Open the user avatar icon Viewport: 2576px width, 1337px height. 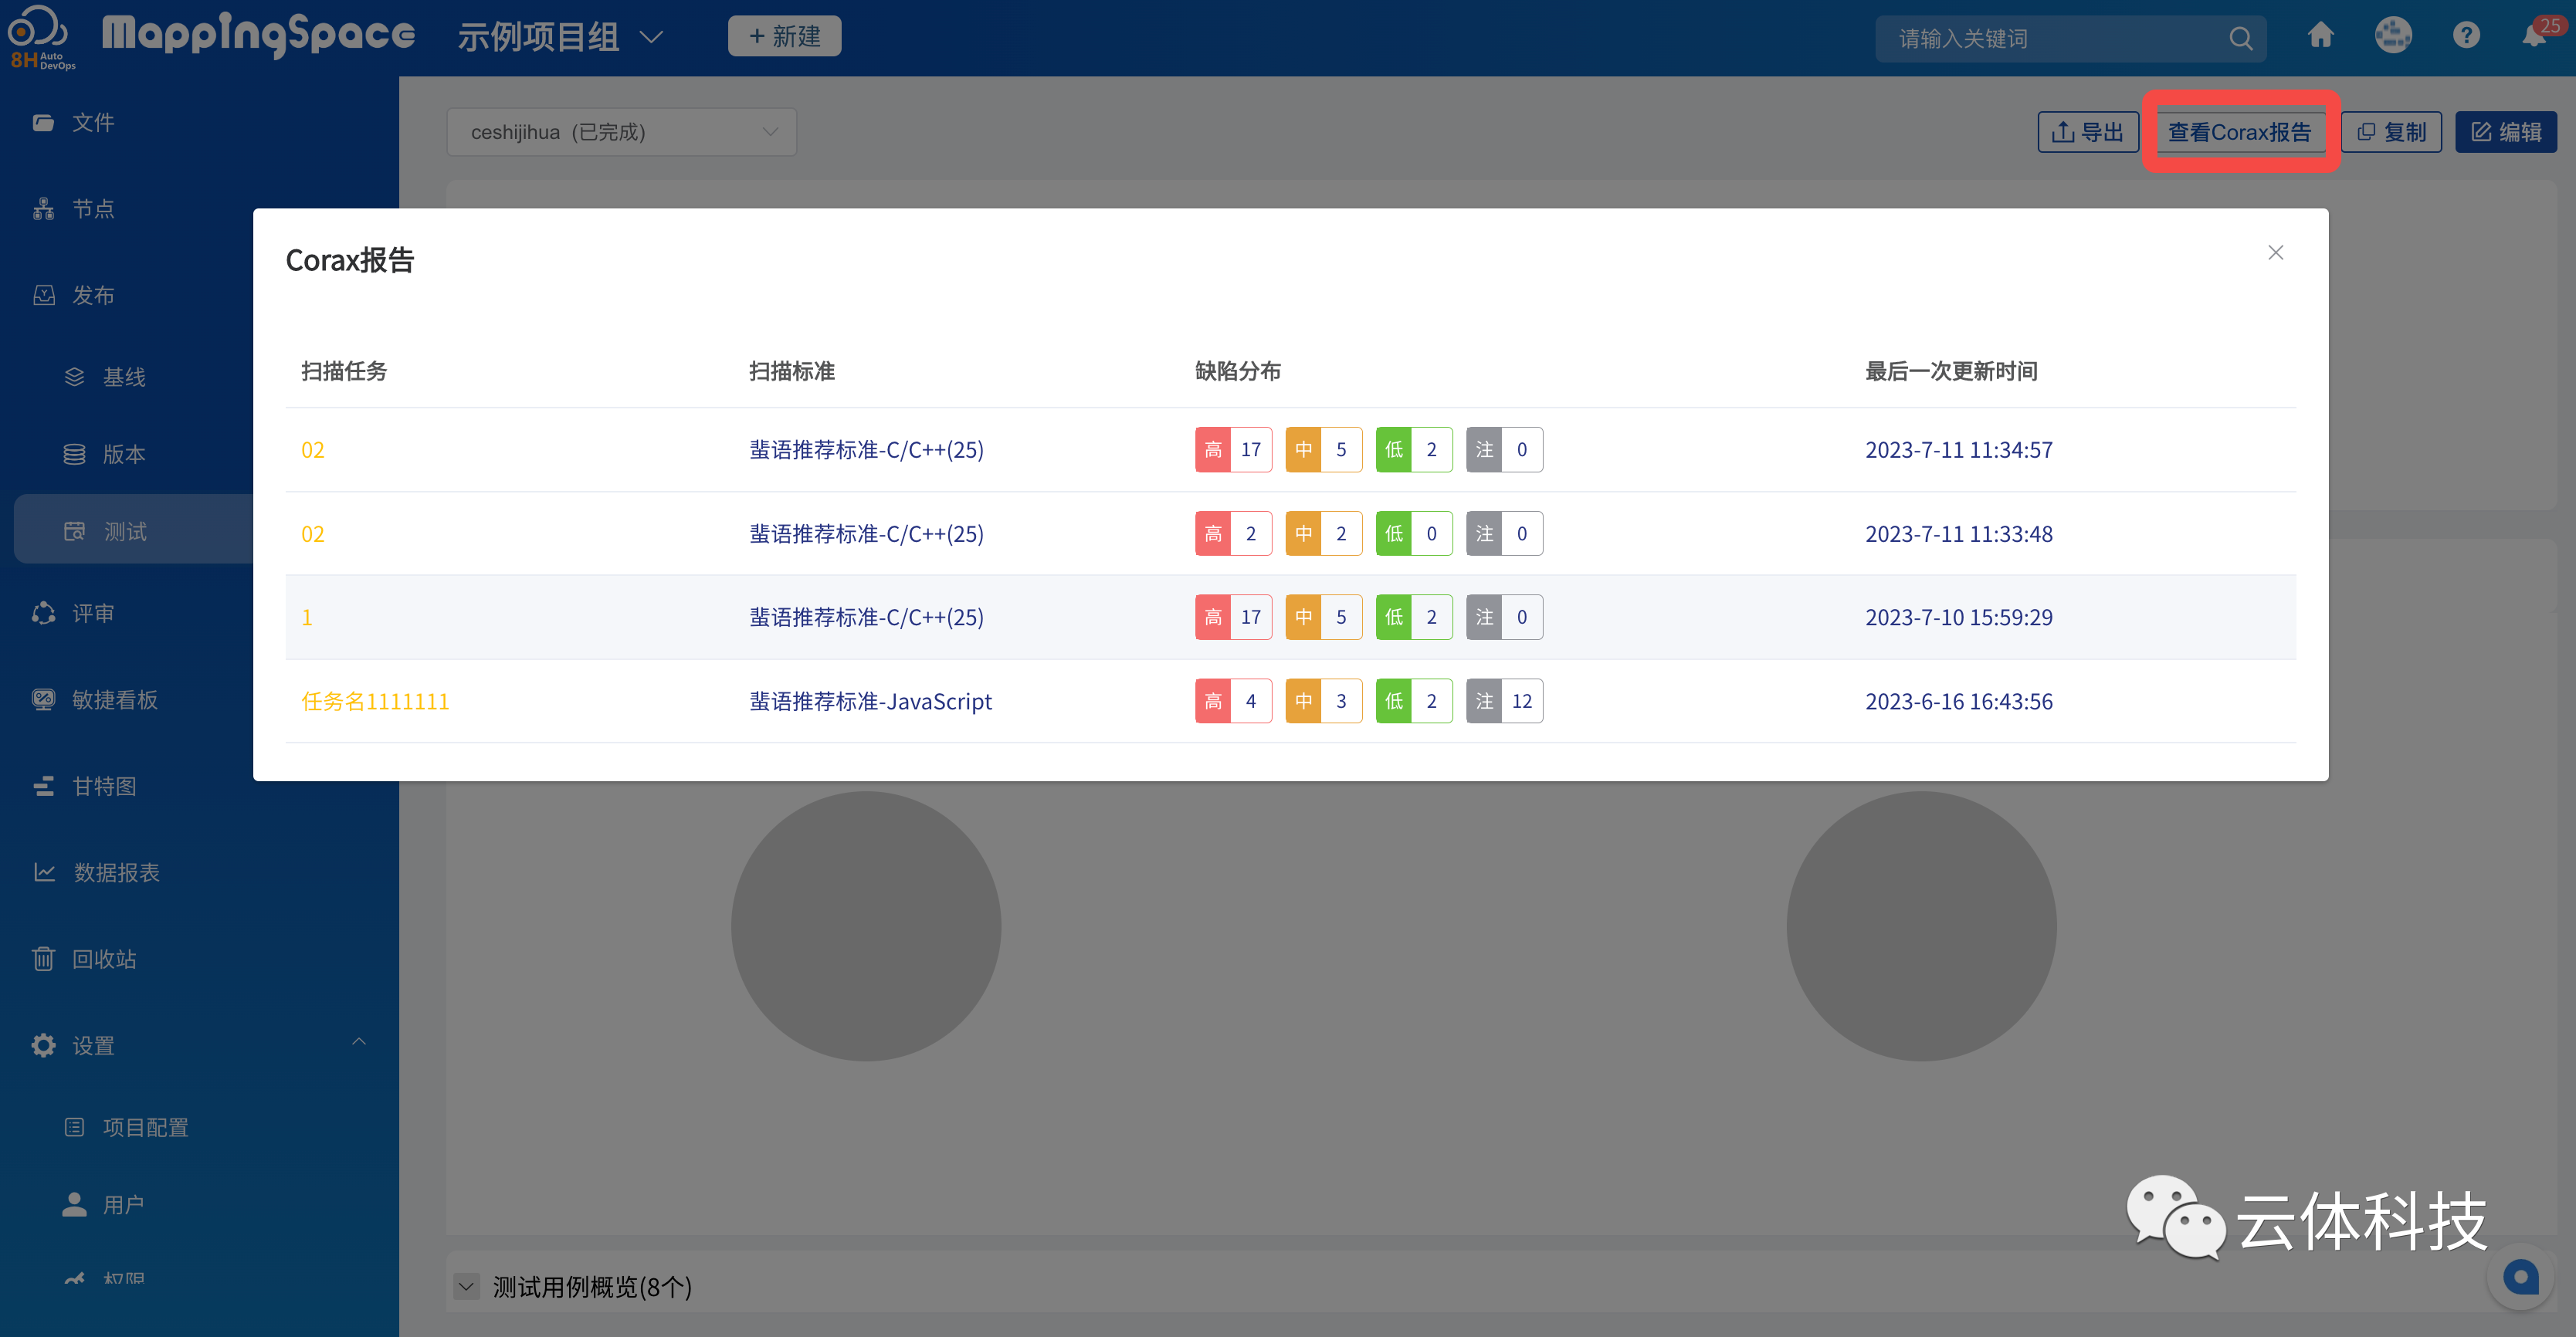click(2393, 36)
